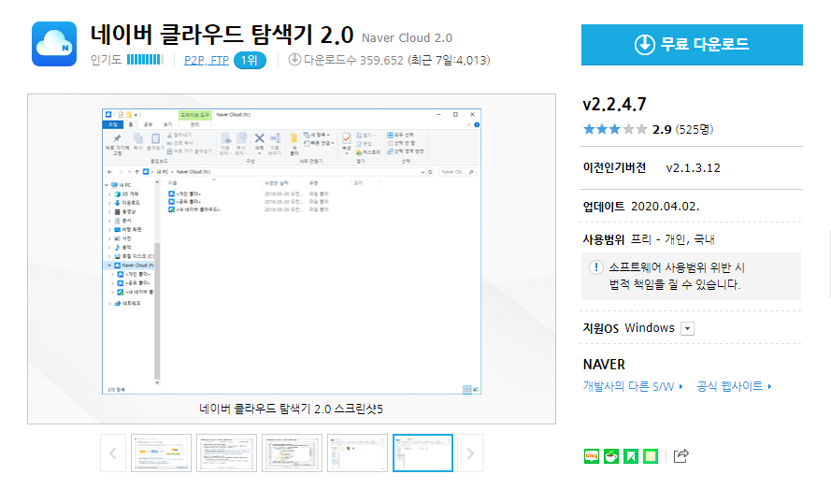Click 프리 - 개인, 국내 usage text
The height and width of the screenshot is (503, 831).
point(672,239)
